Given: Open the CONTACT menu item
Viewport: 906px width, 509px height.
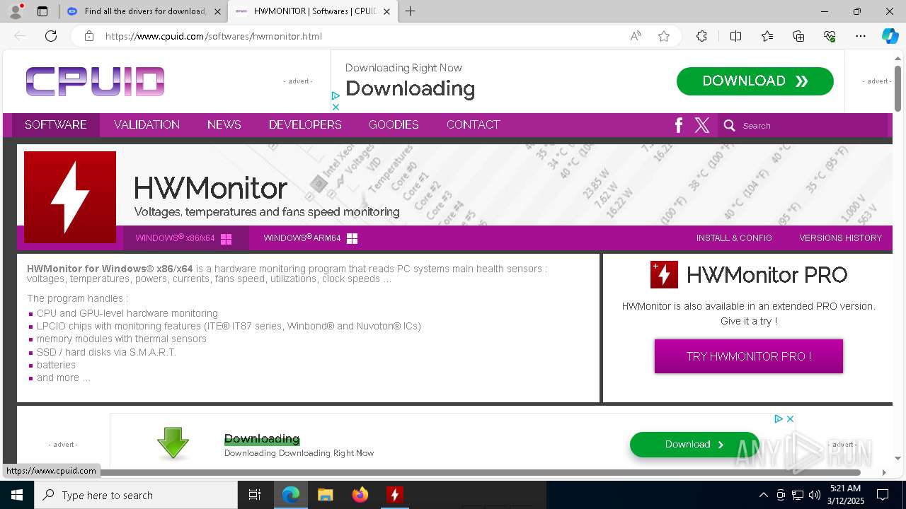Looking at the screenshot, I should click(474, 124).
